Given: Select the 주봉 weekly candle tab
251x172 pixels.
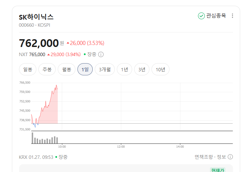Looking at the screenshot, I should (x=47, y=70).
